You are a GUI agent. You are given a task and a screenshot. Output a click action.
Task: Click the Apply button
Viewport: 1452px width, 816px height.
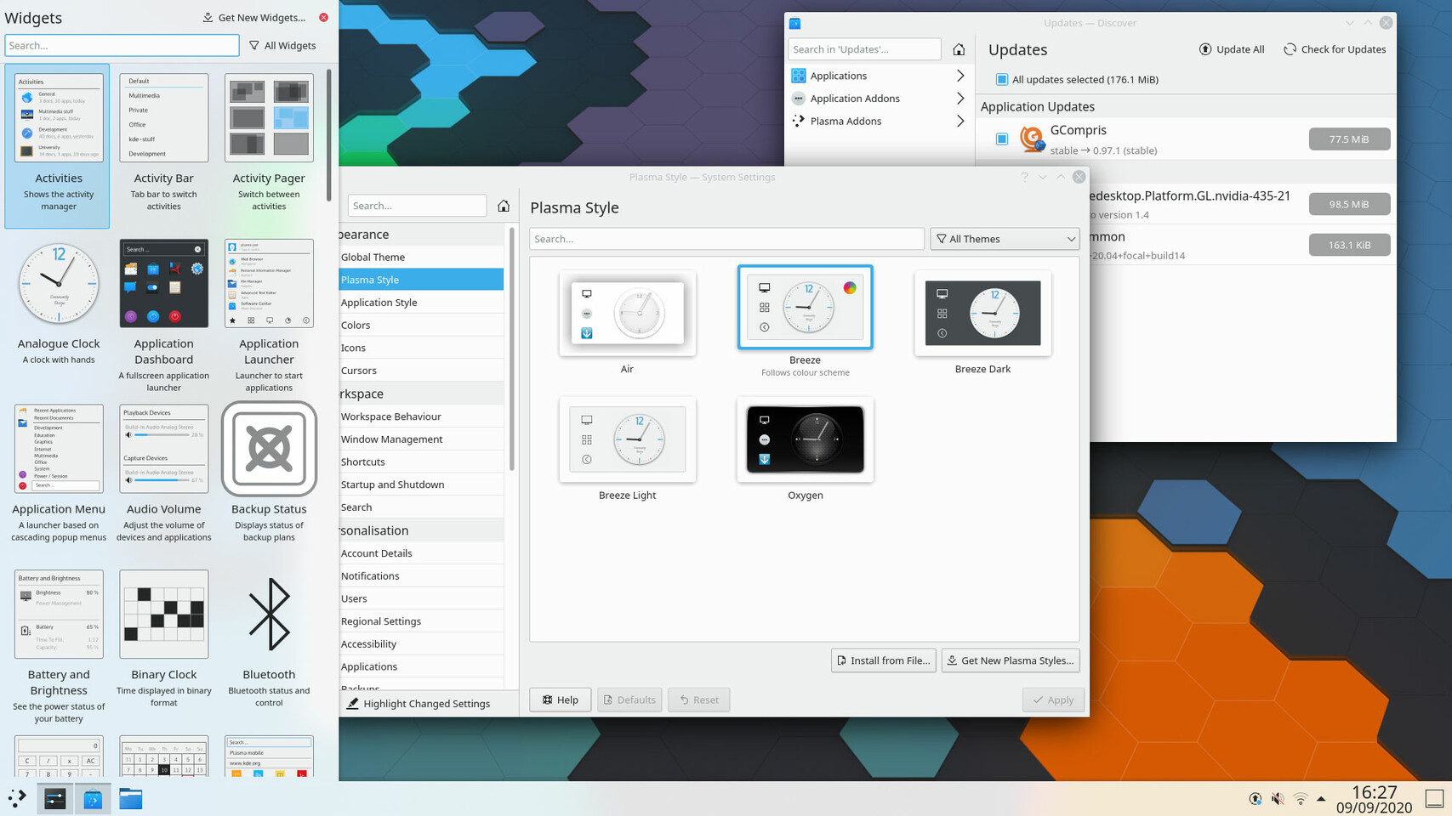(1053, 700)
